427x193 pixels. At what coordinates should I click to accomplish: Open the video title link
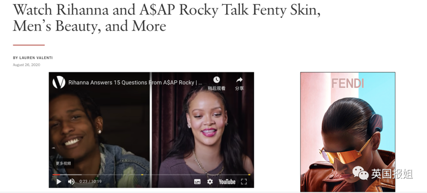click(x=135, y=83)
